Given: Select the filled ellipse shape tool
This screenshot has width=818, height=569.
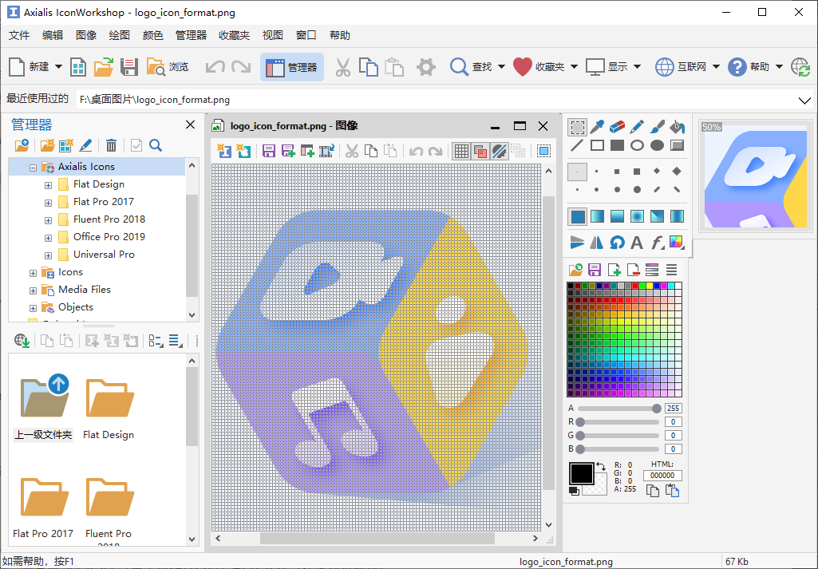Looking at the screenshot, I should pos(657,145).
